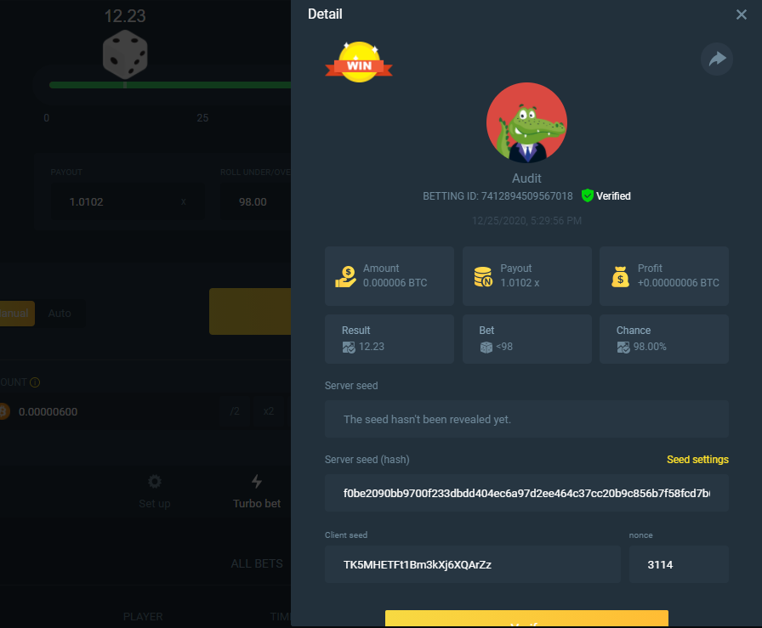
Task: Click the Profit money bag icon
Action: point(621,276)
